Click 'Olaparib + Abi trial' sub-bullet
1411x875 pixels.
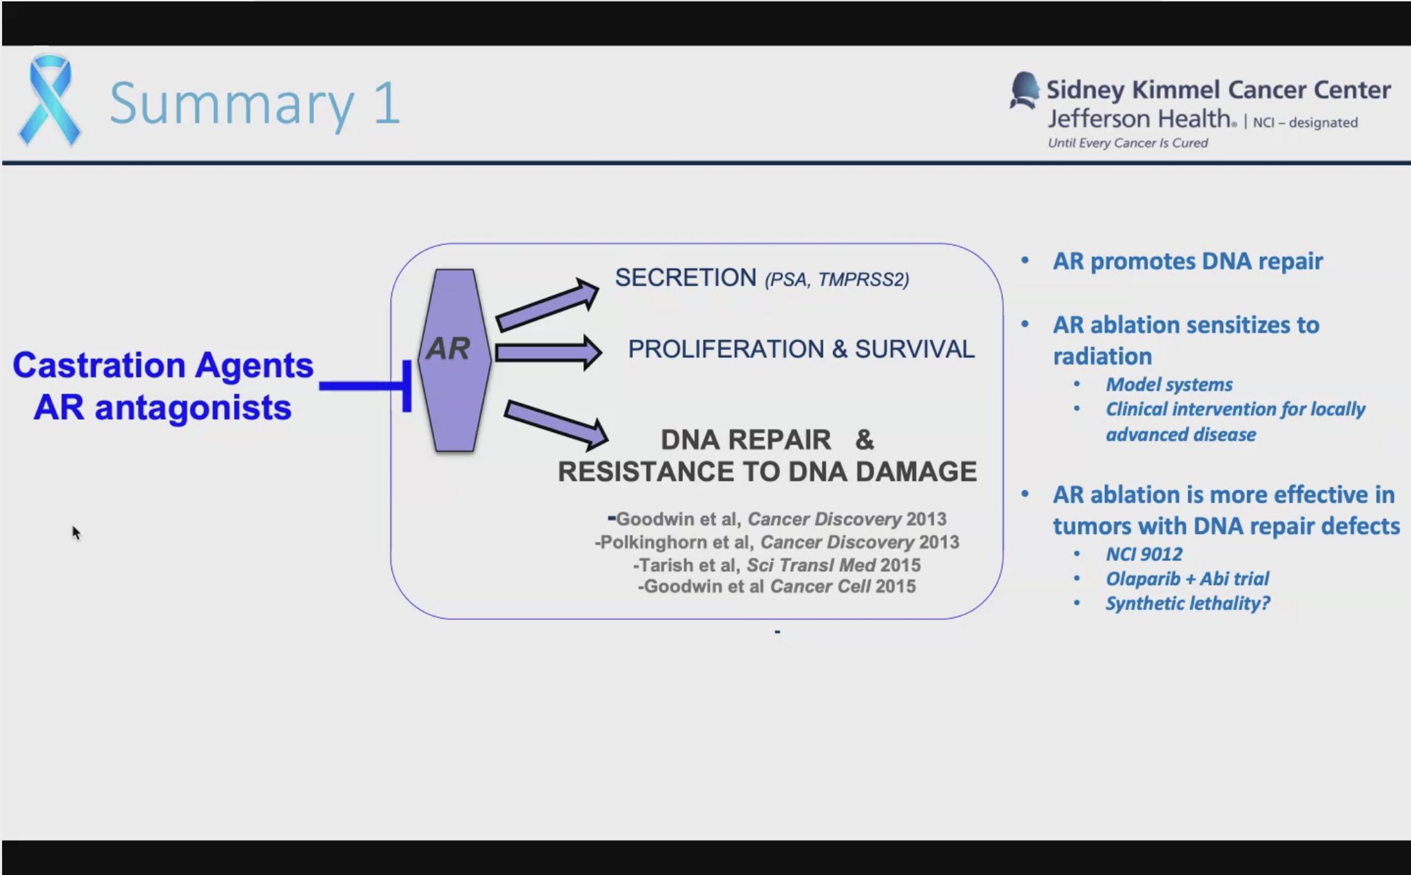(x=1187, y=579)
